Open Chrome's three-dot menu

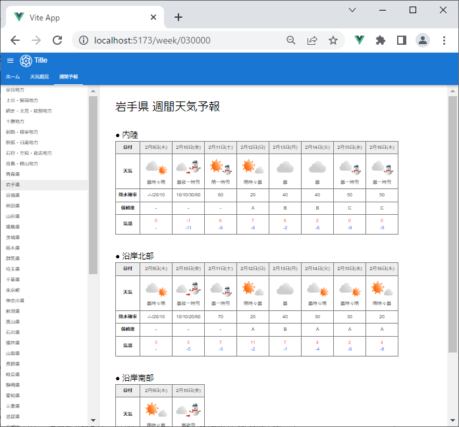pos(444,40)
